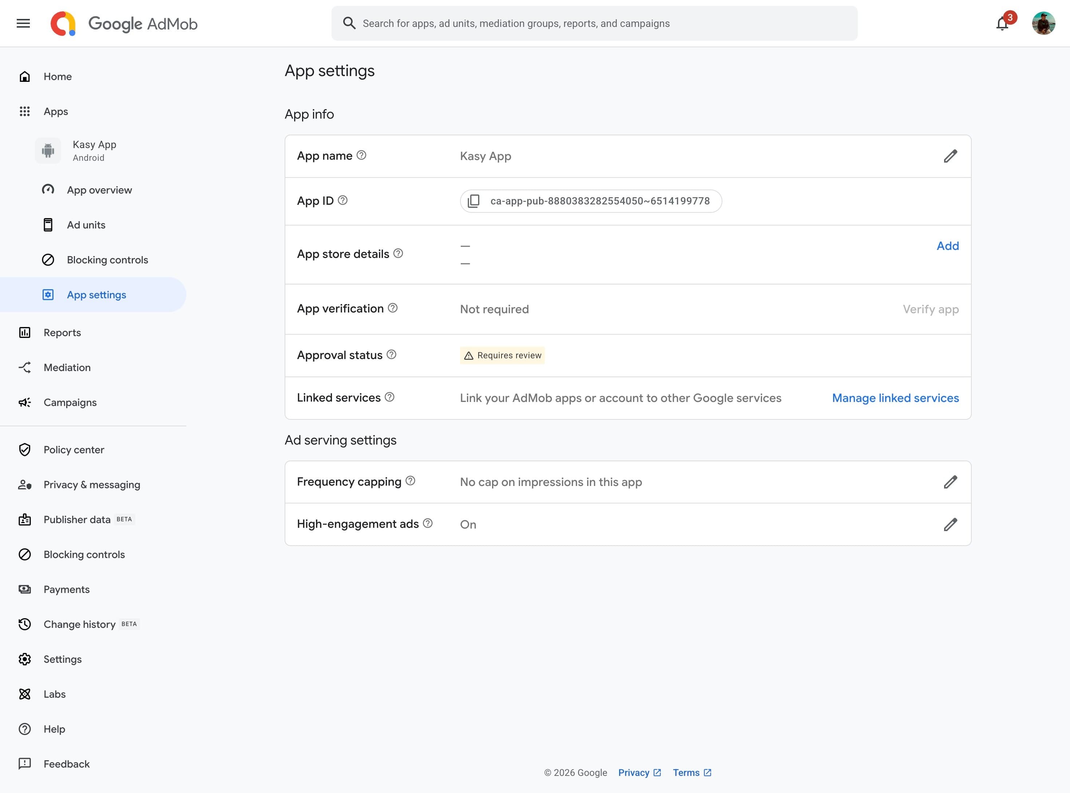Click the Campaigns megaphone icon
This screenshot has height=793, width=1070.
click(24, 402)
